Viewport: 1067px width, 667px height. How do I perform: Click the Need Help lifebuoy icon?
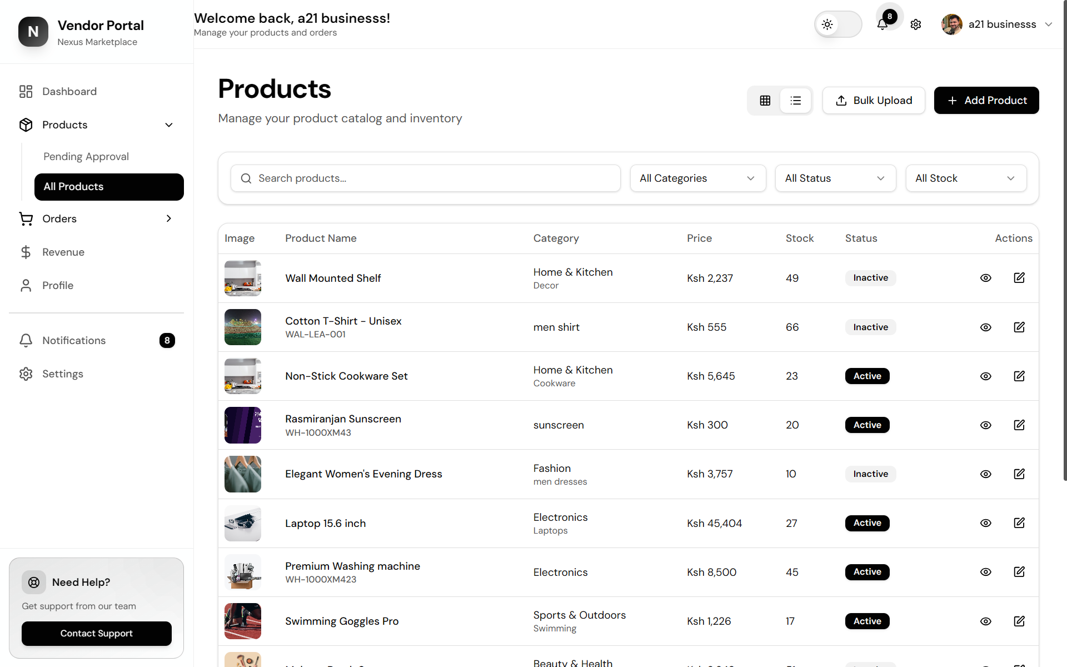pyautogui.click(x=34, y=583)
